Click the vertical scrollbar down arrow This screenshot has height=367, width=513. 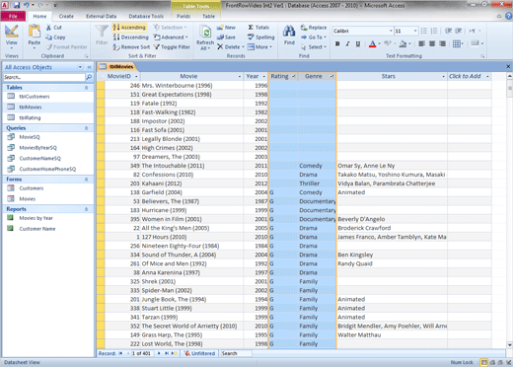pos(510,345)
